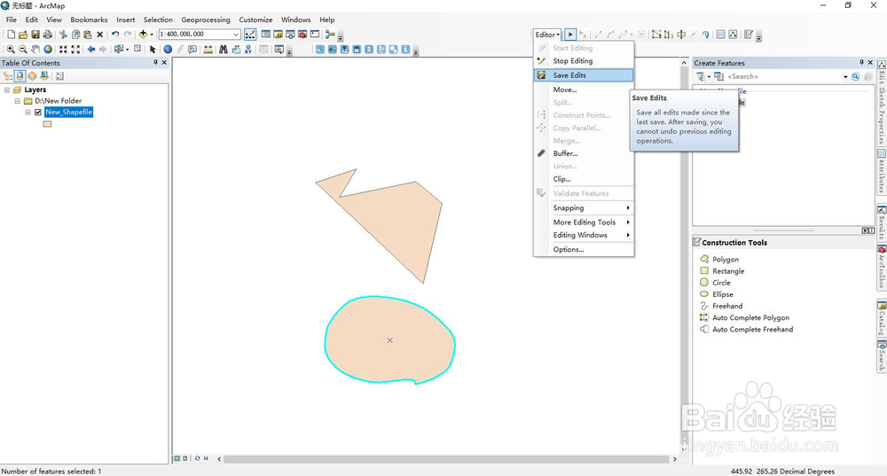Click the Full Extent globe icon
887x476 pixels.
pyautogui.click(x=48, y=50)
